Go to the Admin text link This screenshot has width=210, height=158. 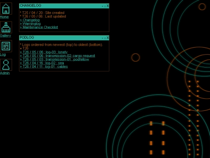[x=5, y=73]
